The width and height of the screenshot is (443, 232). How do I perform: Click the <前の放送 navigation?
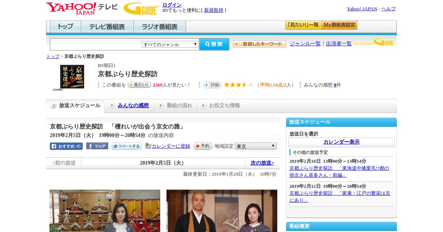(64, 163)
